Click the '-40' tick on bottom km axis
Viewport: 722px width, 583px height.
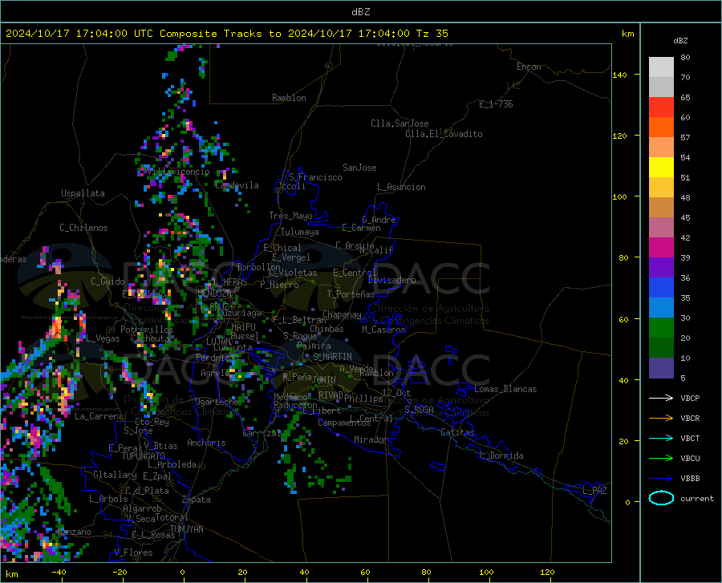pos(59,572)
